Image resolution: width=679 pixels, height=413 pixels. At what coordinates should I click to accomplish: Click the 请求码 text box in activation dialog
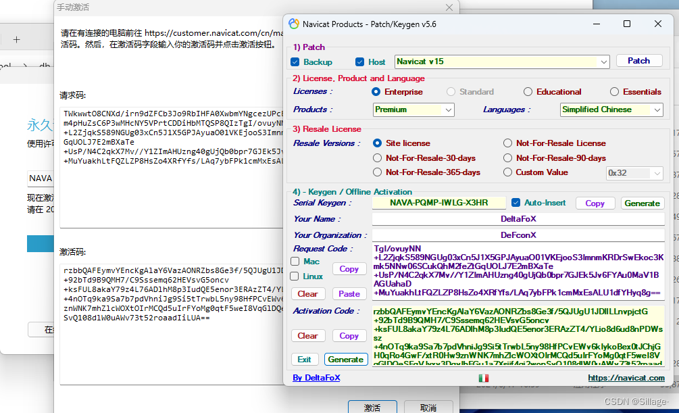coord(172,167)
